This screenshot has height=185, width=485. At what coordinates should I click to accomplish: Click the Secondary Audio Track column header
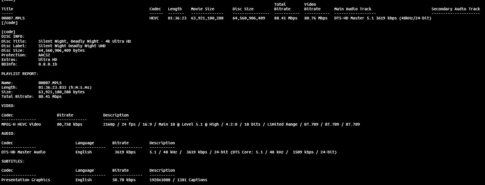click(455, 9)
